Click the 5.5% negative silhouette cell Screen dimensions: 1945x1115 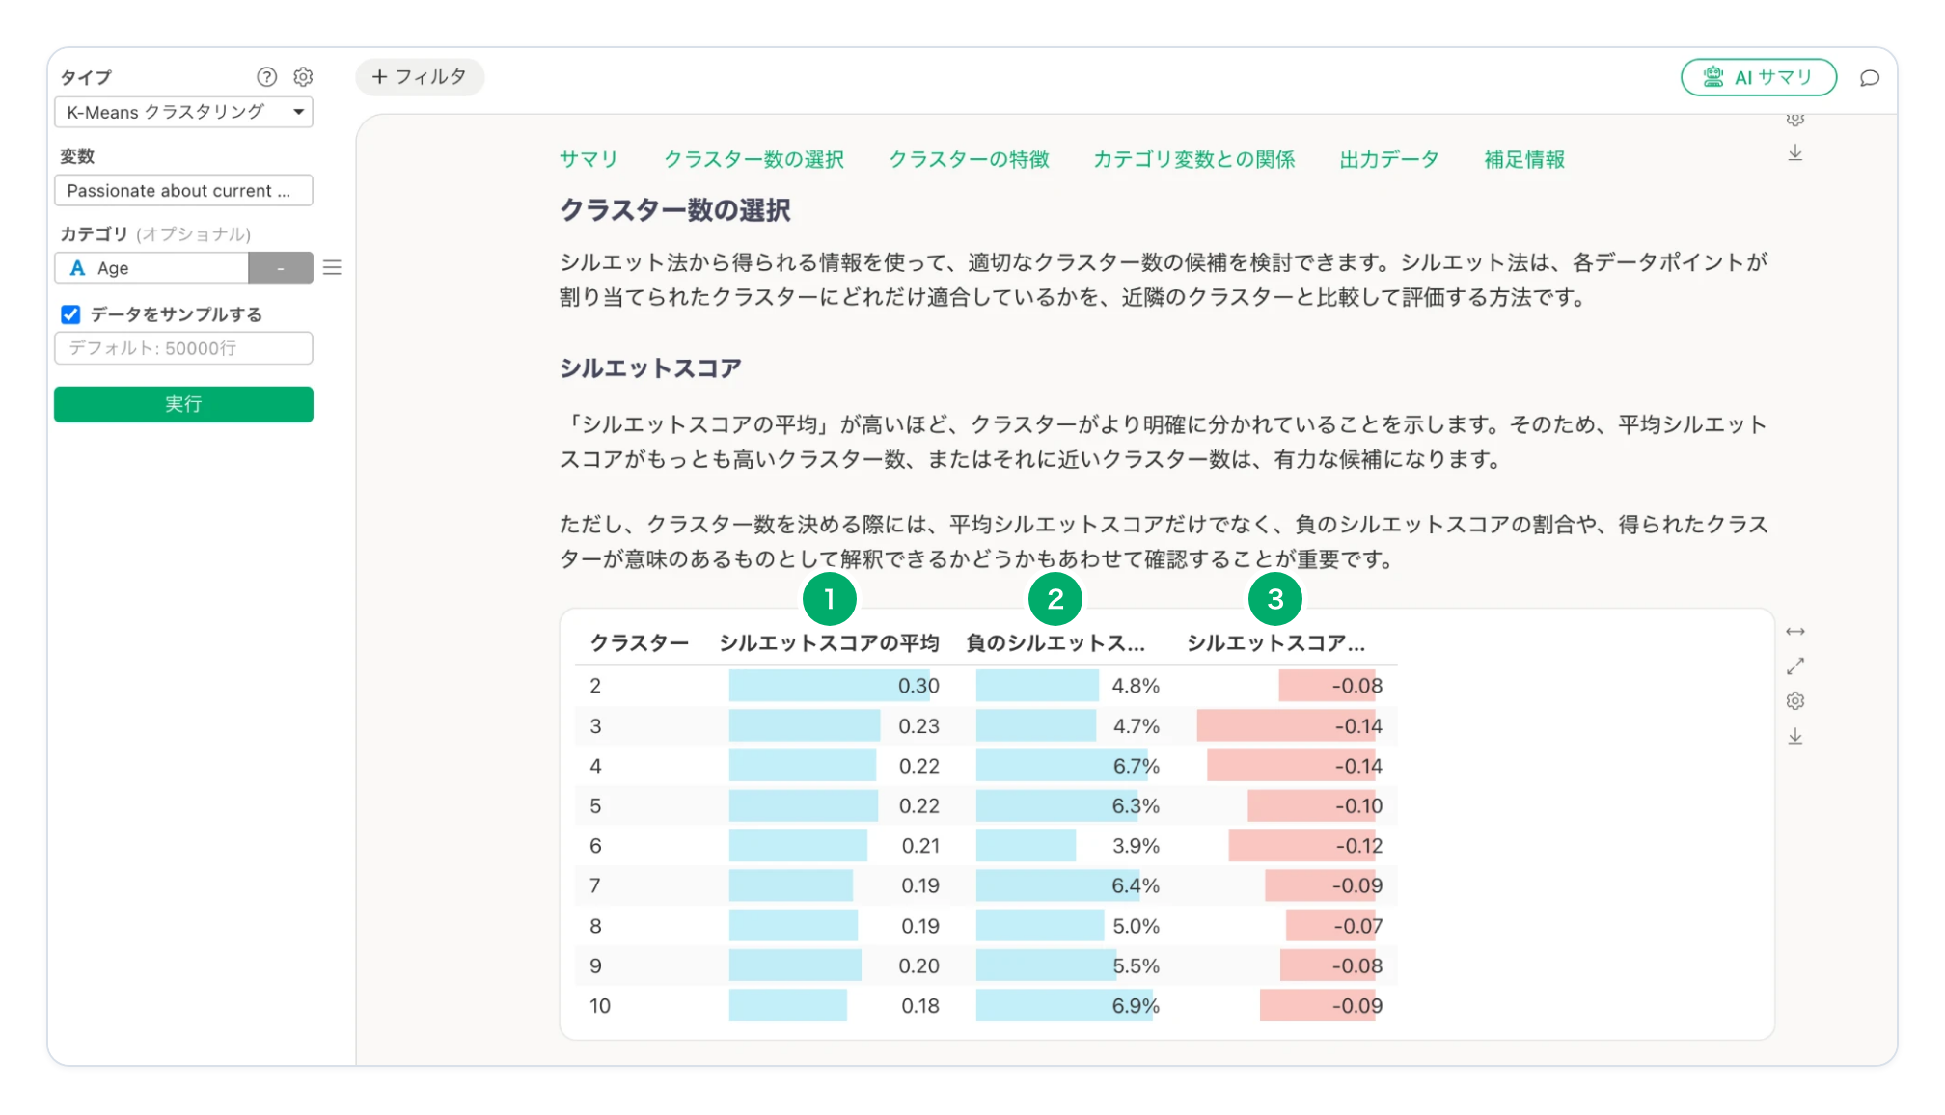coord(1067,965)
